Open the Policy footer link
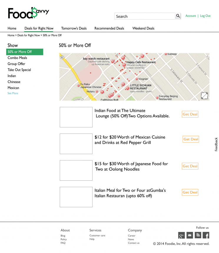The image size is (219, 253). click(64, 239)
